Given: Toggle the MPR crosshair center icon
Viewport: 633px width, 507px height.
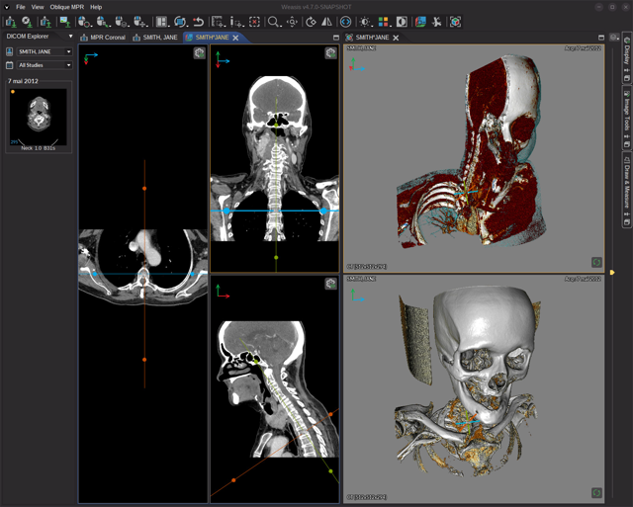Looking at the screenshot, I should [345, 22].
